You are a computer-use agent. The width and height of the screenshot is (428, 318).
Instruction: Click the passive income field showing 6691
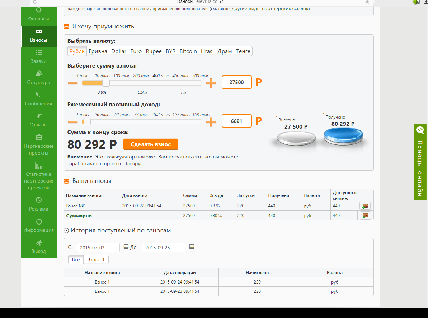click(x=237, y=121)
